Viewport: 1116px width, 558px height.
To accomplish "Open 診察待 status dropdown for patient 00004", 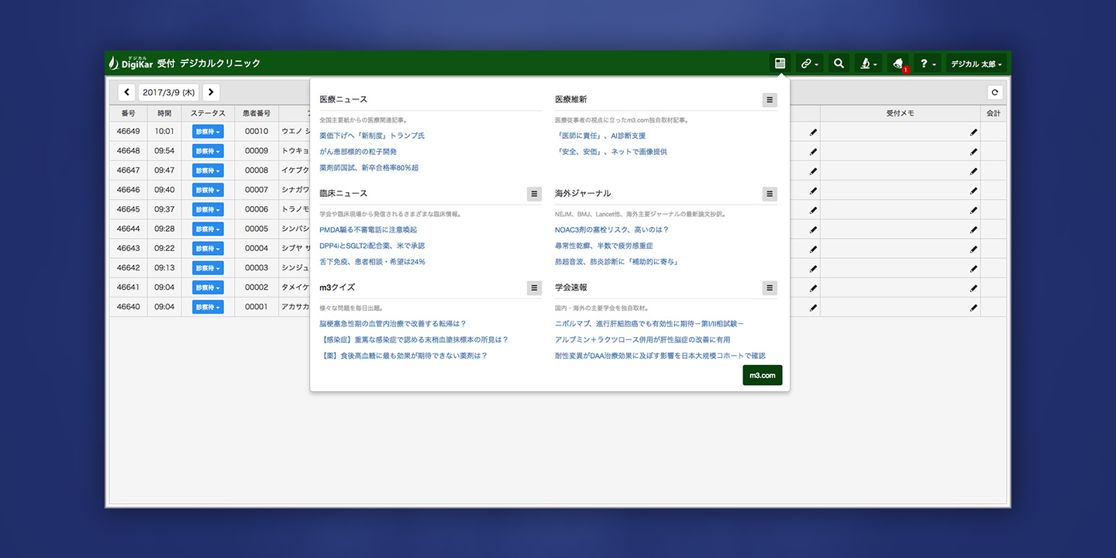I will coord(208,249).
